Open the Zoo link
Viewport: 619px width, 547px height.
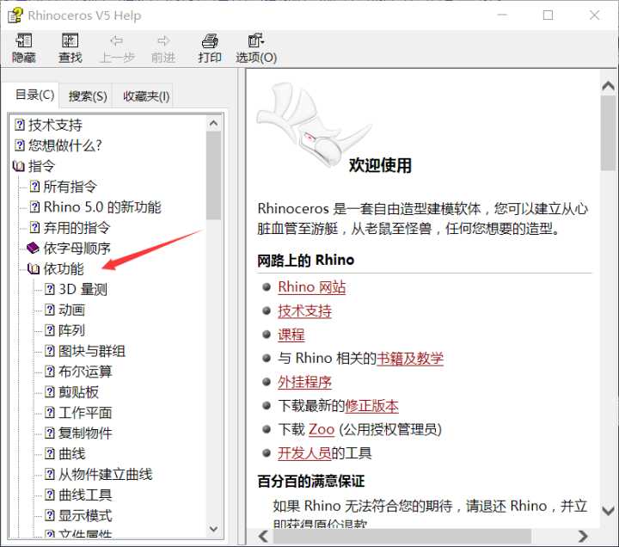pyautogui.click(x=322, y=429)
